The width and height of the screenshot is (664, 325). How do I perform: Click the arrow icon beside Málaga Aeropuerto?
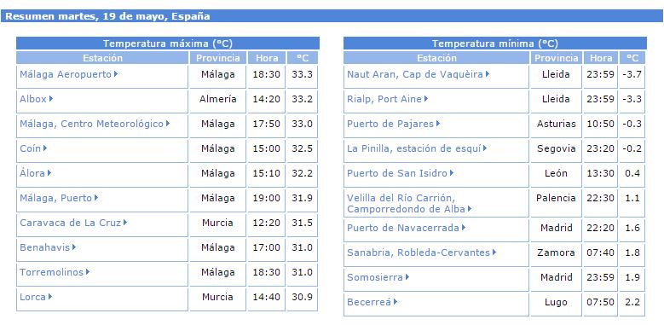tap(116, 74)
